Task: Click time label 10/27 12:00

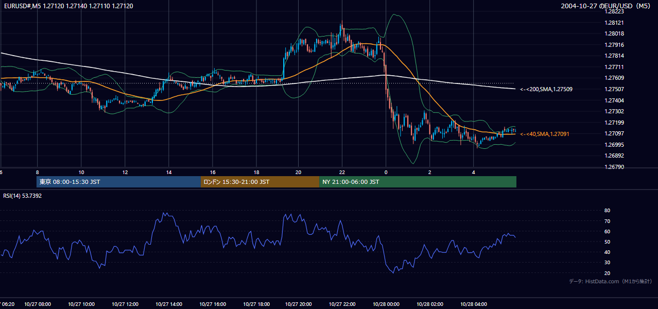Action: [125, 304]
